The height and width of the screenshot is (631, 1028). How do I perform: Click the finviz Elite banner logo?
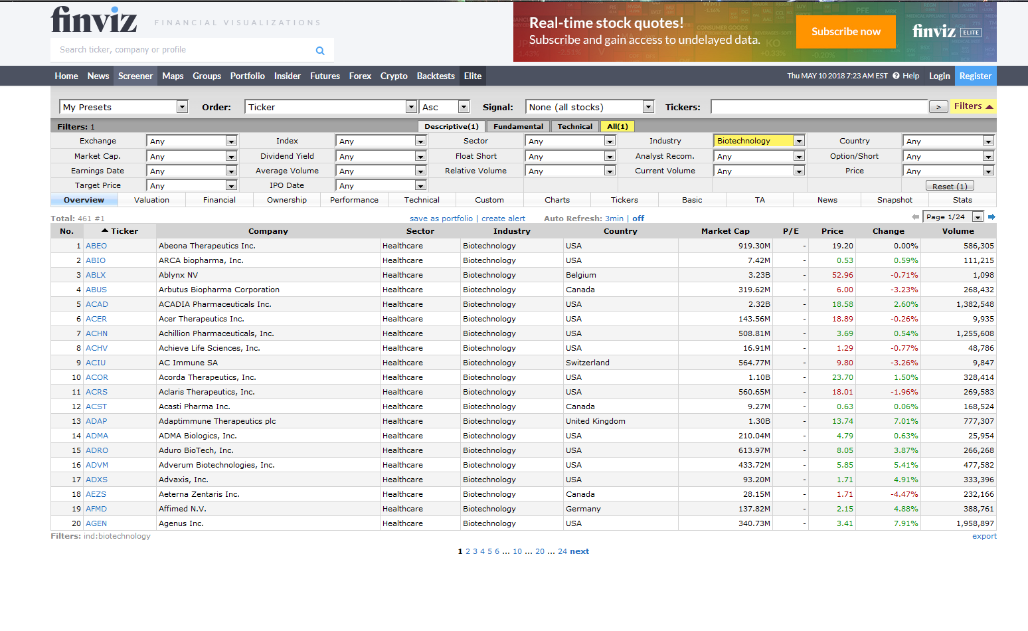tap(947, 31)
